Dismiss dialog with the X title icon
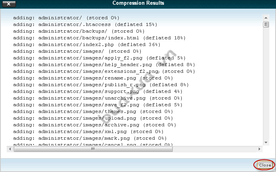The image size is (276, 172). tap(9, 4)
